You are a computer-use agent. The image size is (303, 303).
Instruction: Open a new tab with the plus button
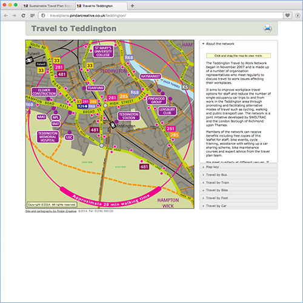click(132, 5)
